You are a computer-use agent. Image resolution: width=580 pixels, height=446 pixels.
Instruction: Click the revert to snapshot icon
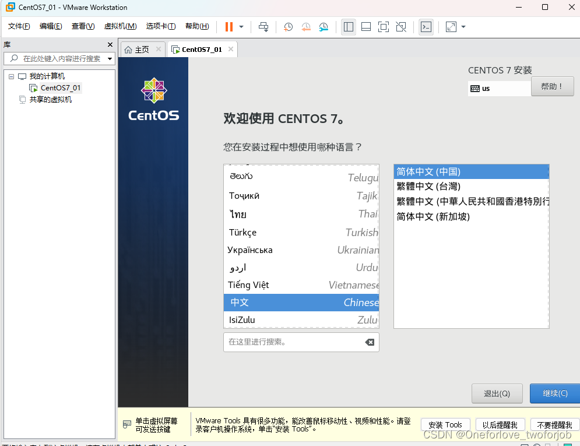click(x=306, y=27)
